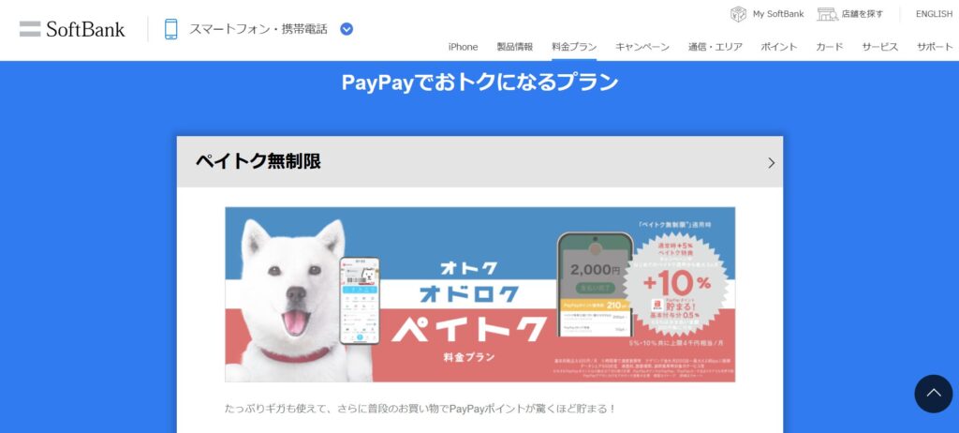This screenshot has height=433, width=959.
Task: Open the キャンペーン menu
Action: pyautogui.click(x=642, y=47)
